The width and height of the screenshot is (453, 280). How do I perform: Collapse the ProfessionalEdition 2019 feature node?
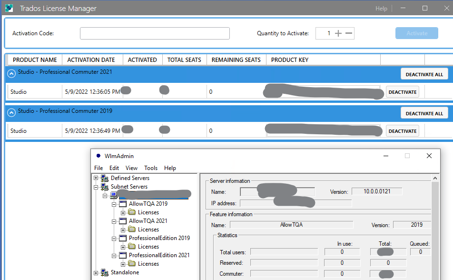pos(114,239)
